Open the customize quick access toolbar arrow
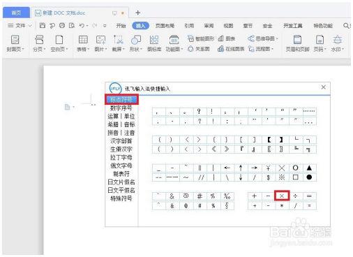The image size is (353, 257). coord(105,26)
